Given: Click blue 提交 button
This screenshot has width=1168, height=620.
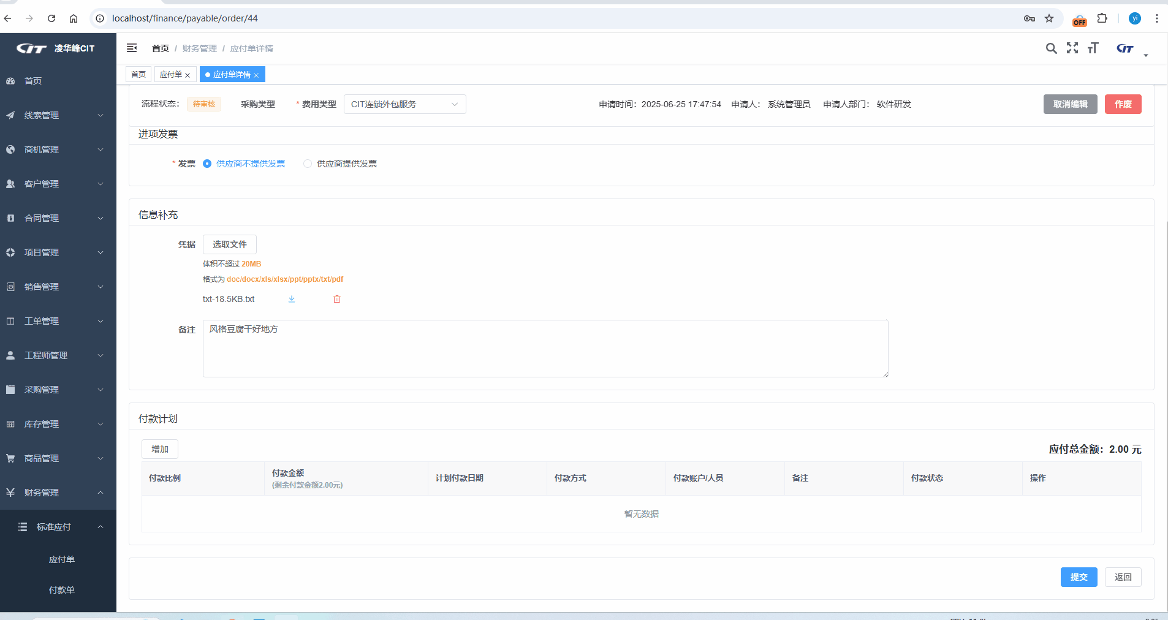Looking at the screenshot, I should (1079, 577).
